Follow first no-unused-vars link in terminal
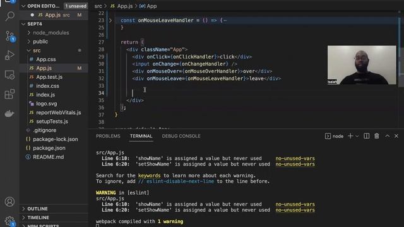The width and height of the screenshot is (404, 227). pos(295,158)
